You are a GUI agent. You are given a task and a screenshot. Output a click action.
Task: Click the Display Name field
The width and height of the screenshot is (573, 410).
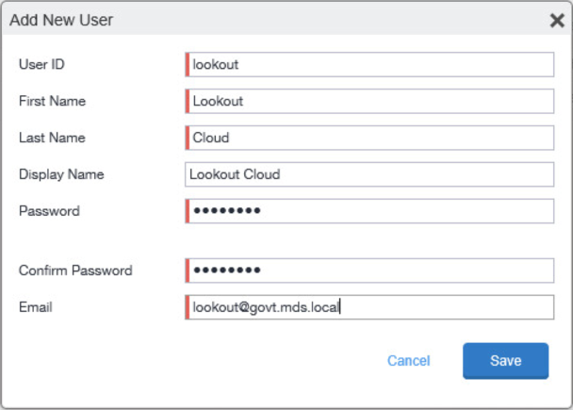[369, 174]
